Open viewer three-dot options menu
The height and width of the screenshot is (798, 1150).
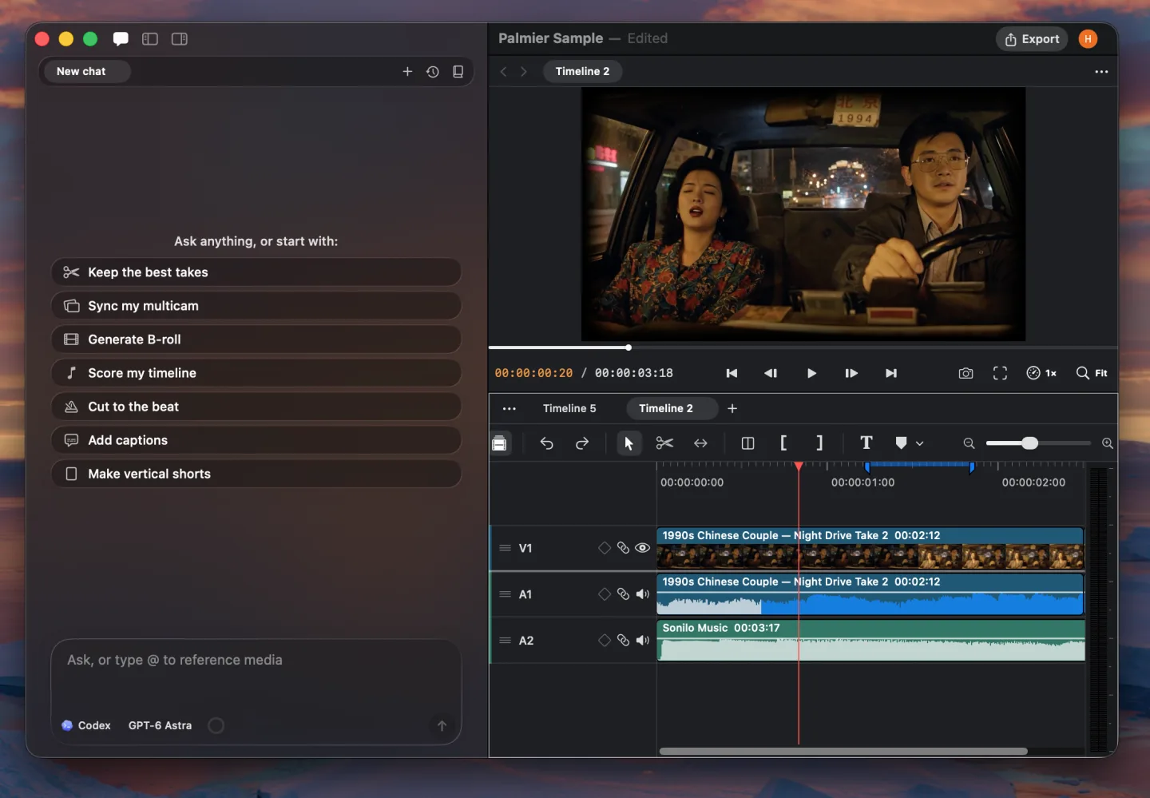point(1101,72)
